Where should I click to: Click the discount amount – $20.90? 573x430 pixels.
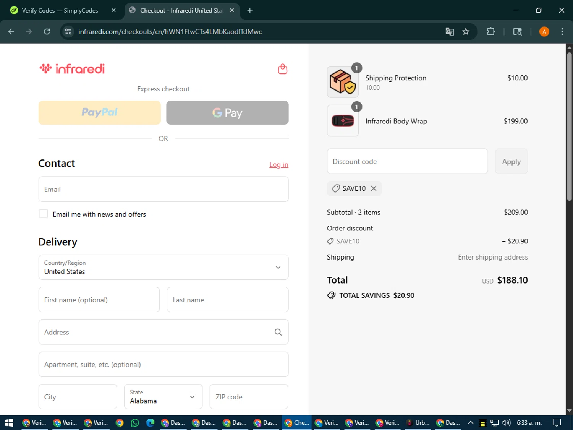(515, 241)
